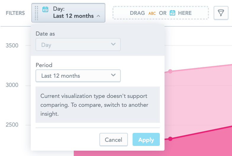
Task: Grab the drag handle on Day filter
Action: [36, 13]
